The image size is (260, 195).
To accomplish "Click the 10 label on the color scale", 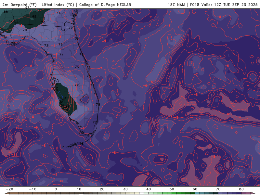I will click(x=79, y=189).
